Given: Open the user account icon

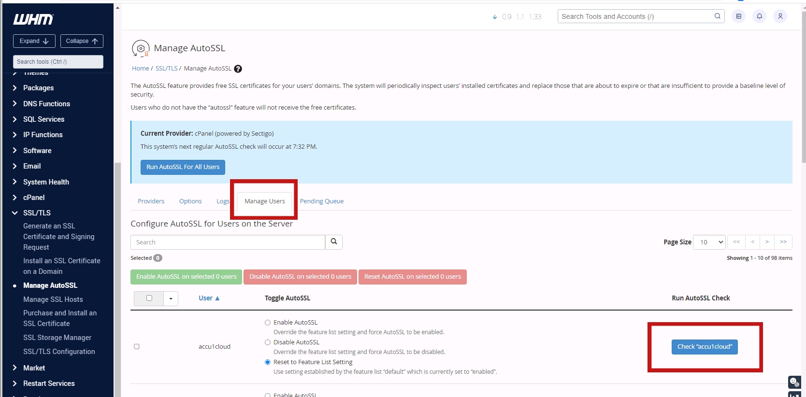Looking at the screenshot, I should tap(780, 16).
